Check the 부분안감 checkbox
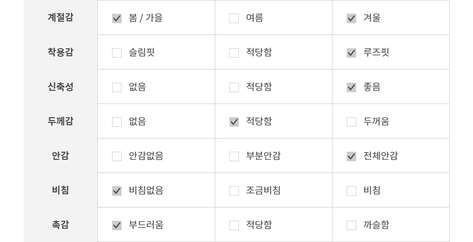The image size is (473, 242). click(234, 156)
